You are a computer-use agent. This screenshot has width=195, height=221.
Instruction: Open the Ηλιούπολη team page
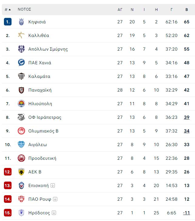[40, 104]
